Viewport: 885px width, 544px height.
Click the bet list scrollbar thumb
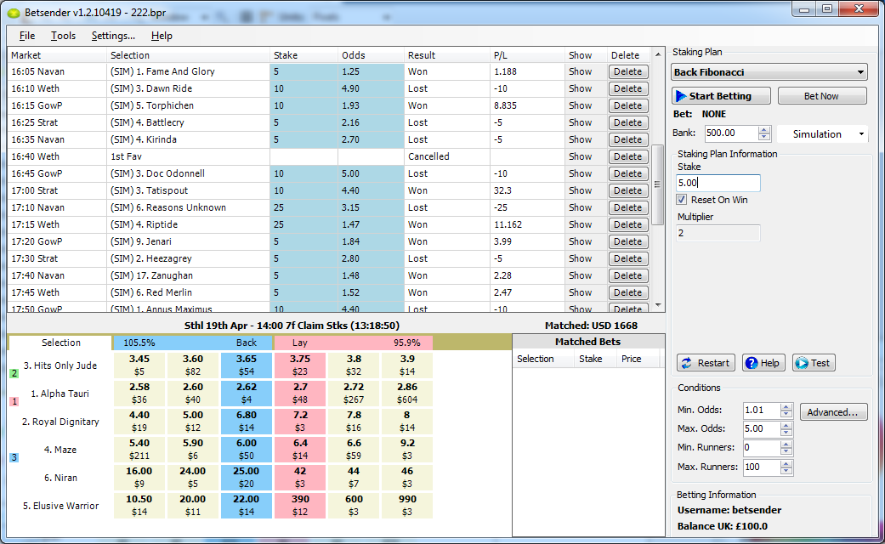[657, 184]
